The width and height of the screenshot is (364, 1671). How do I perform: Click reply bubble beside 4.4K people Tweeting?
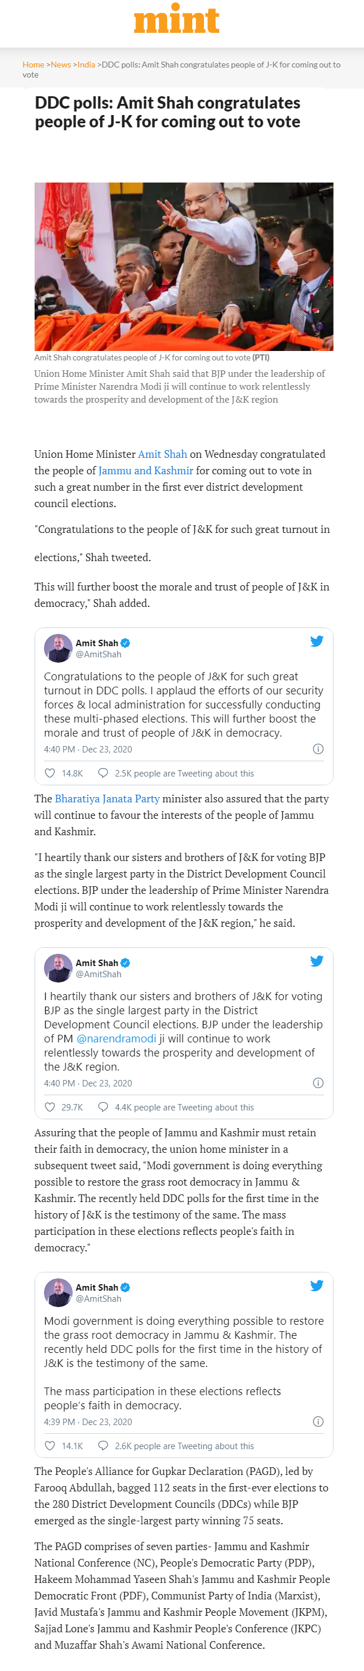[103, 1106]
